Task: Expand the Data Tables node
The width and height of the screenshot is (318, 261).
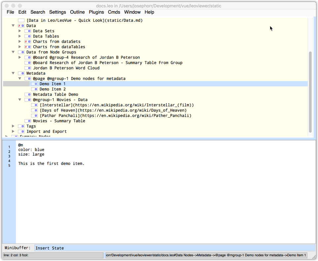Action: pos(20,36)
